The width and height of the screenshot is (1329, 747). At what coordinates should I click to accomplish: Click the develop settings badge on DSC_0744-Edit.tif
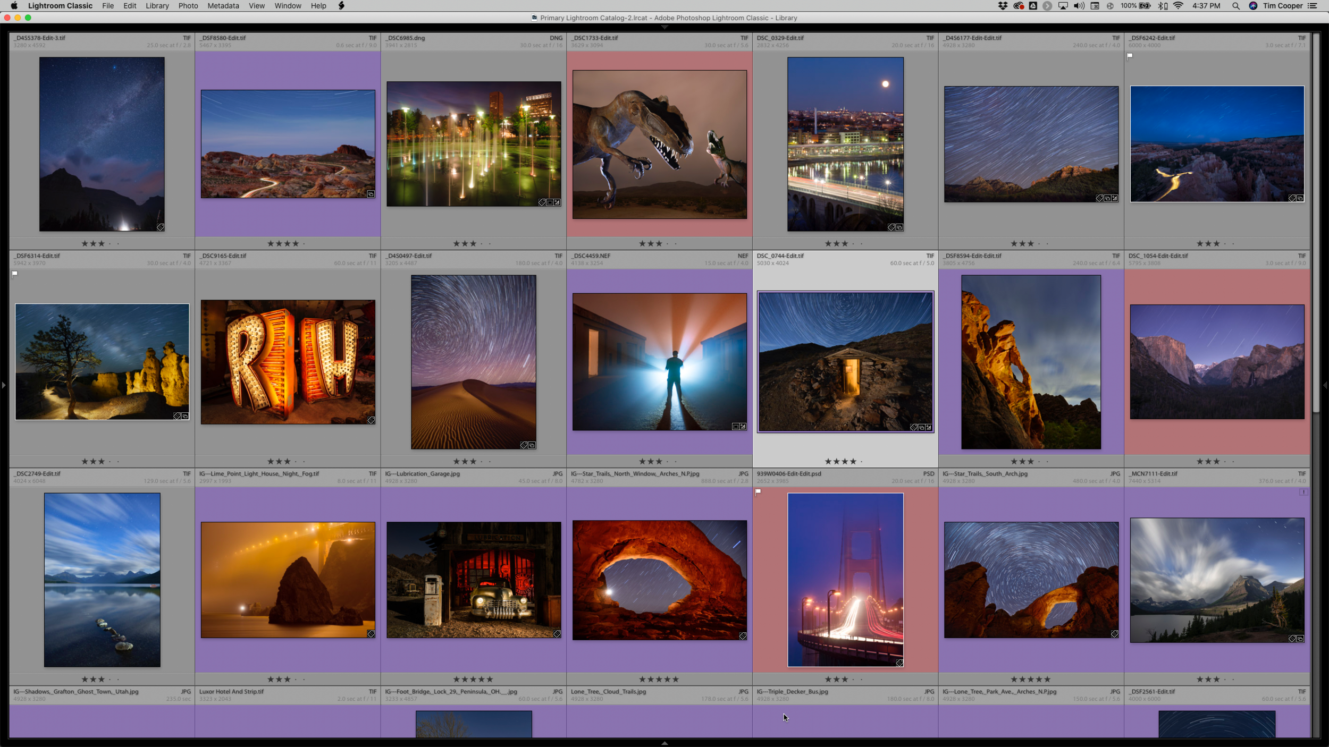tap(928, 428)
